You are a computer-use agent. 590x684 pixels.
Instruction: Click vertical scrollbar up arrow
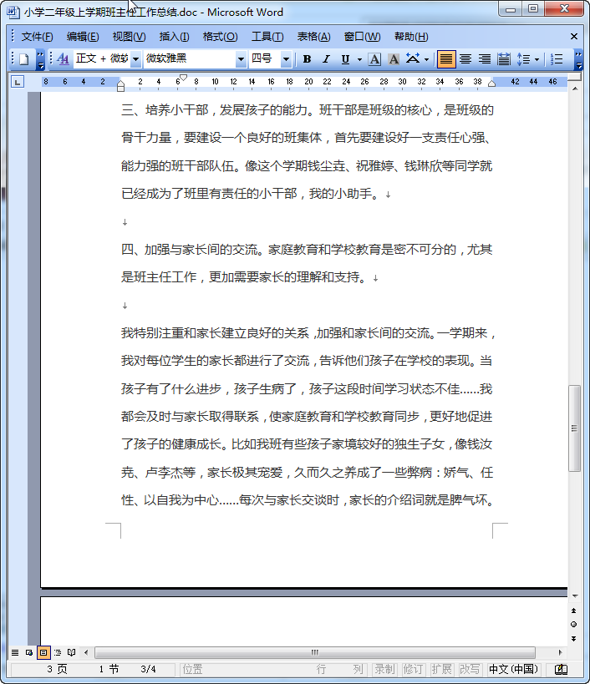(x=574, y=89)
